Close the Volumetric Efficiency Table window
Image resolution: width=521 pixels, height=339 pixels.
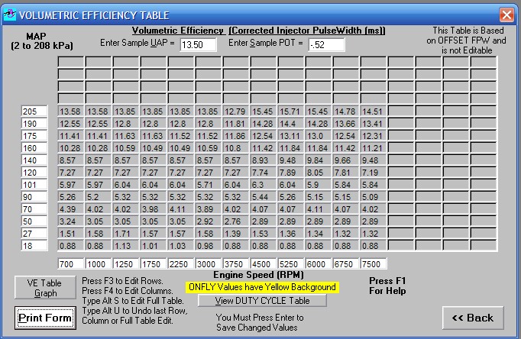(x=506, y=15)
